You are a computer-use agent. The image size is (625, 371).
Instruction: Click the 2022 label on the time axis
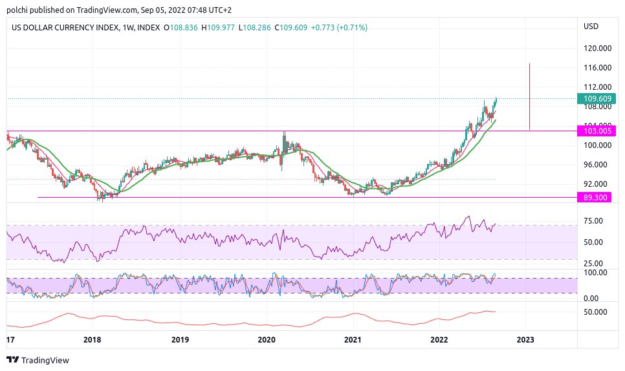[439, 339]
